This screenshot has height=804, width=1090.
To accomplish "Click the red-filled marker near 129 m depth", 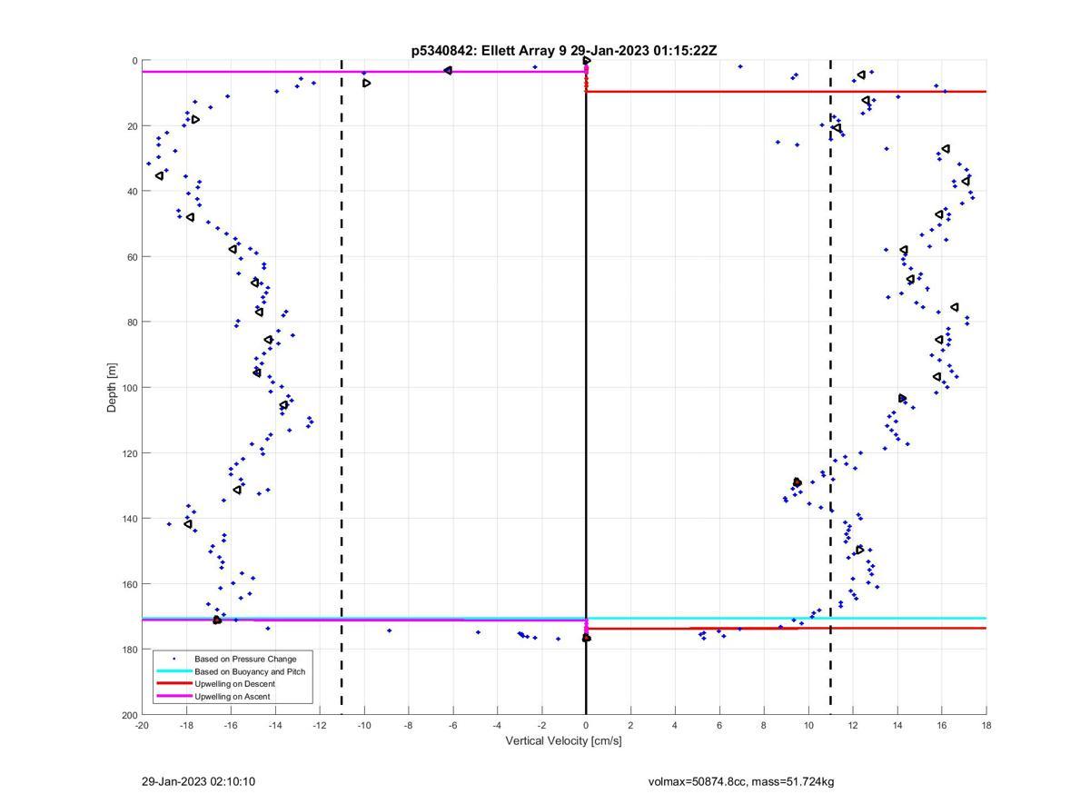I will click(x=798, y=482).
